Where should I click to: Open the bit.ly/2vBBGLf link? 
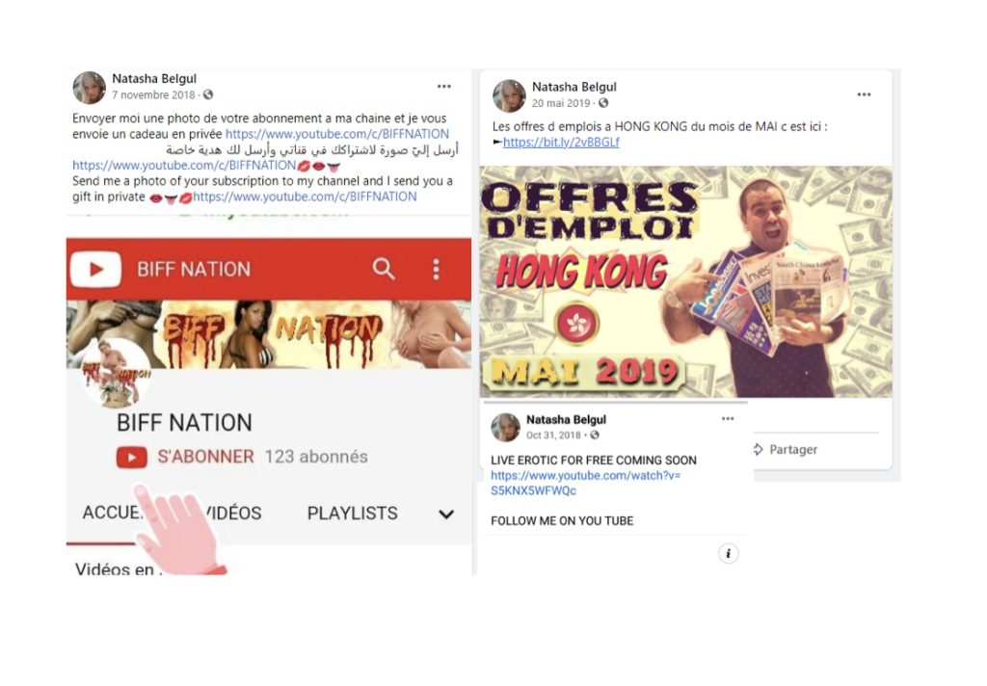[x=561, y=143]
